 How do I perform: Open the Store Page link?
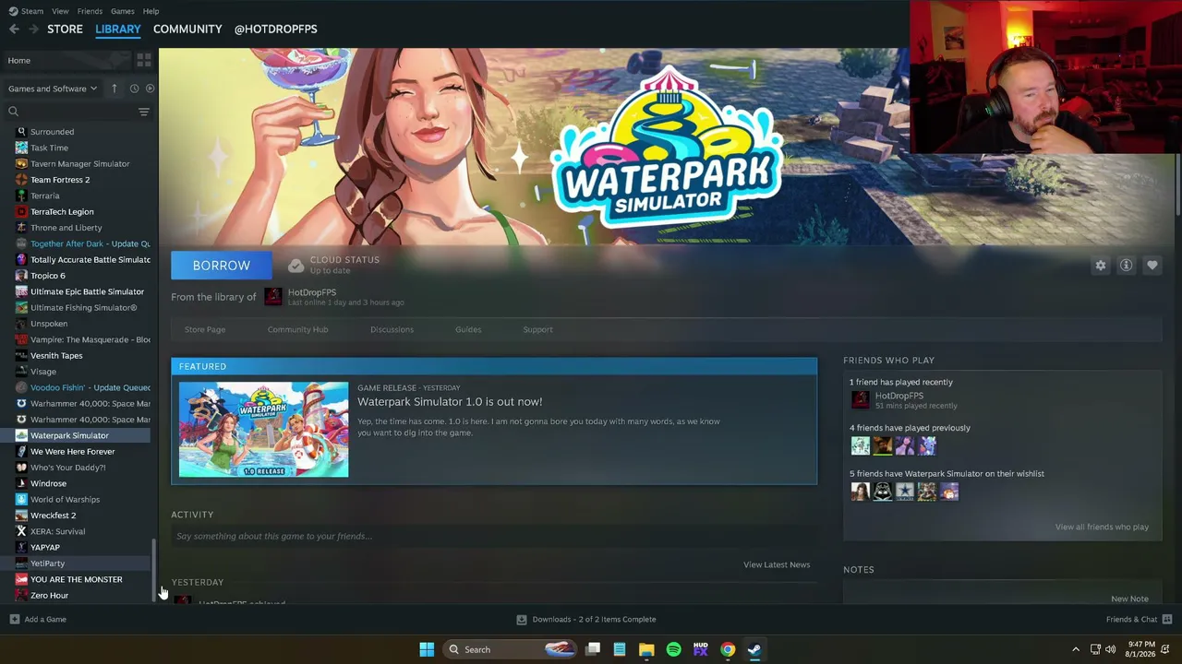pyautogui.click(x=205, y=329)
